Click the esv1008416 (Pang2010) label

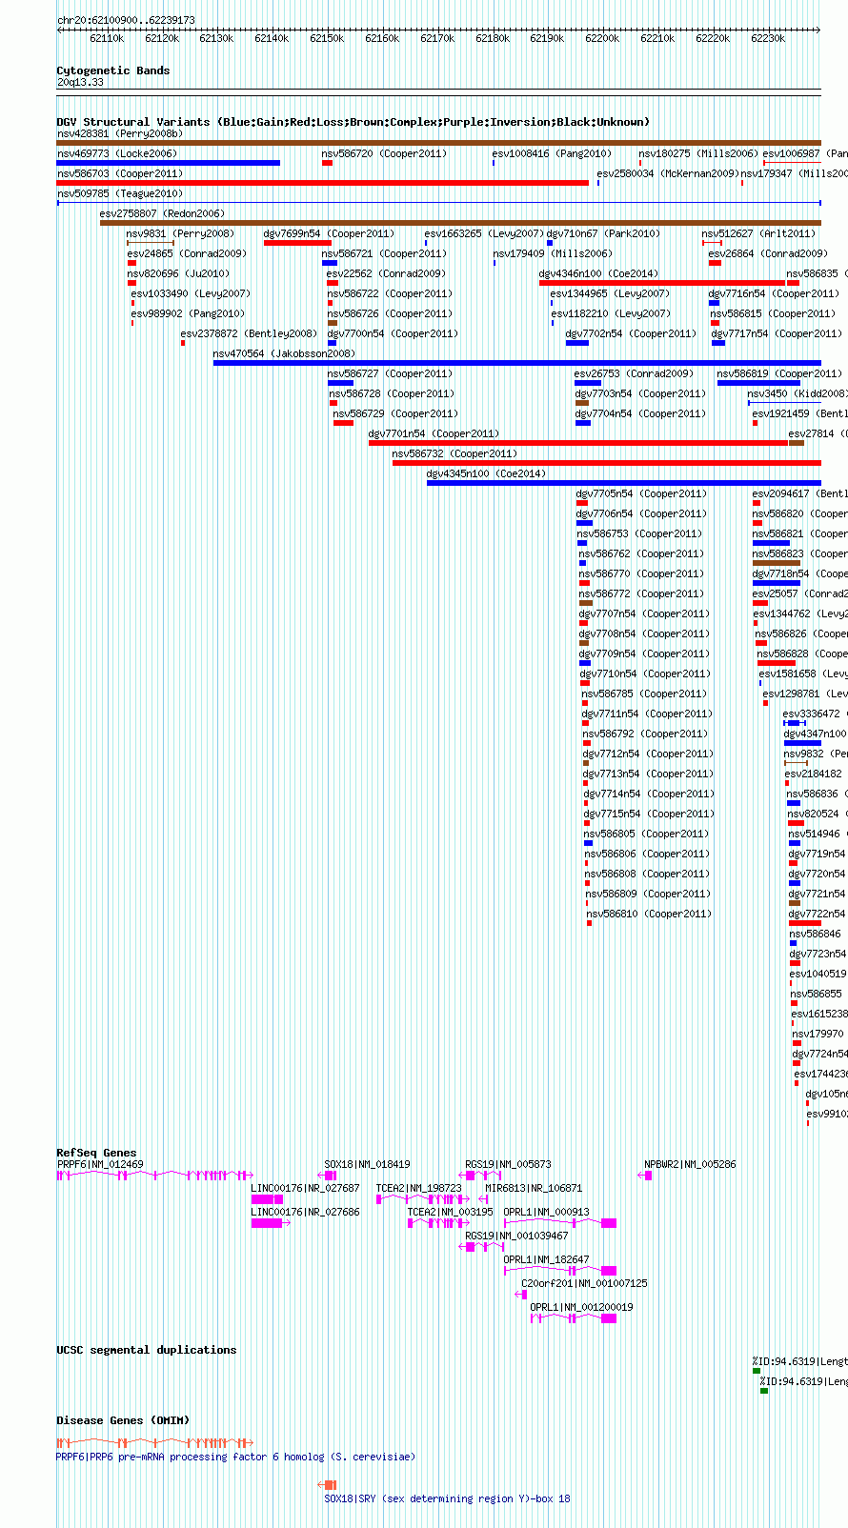point(552,153)
